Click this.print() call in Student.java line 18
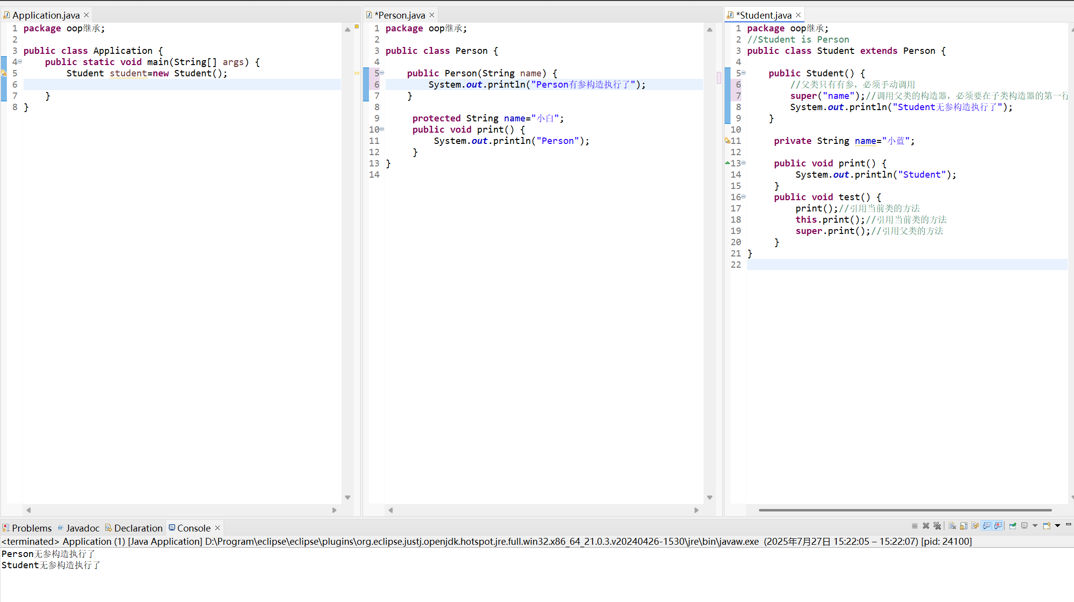The image size is (1074, 602). coord(830,220)
